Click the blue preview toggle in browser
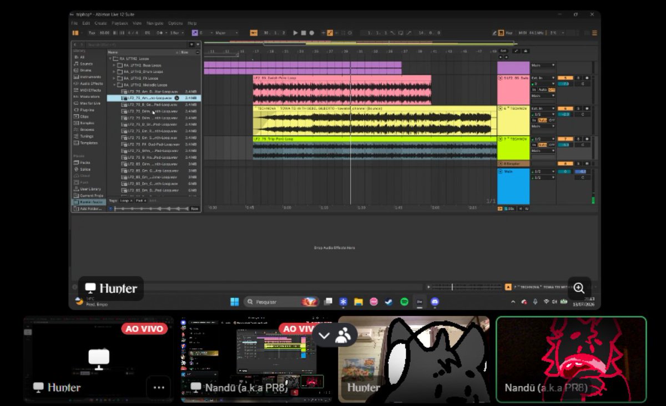This screenshot has height=406, width=666. click(110, 209)
